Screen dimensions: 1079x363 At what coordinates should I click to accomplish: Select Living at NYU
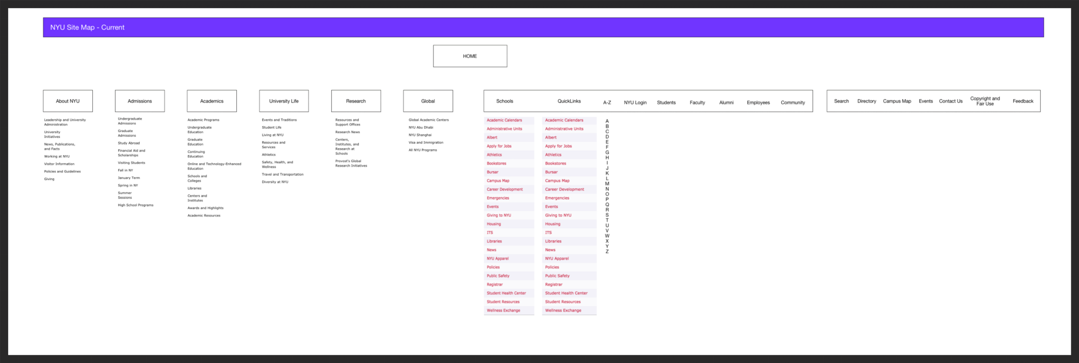click(272, 135)
